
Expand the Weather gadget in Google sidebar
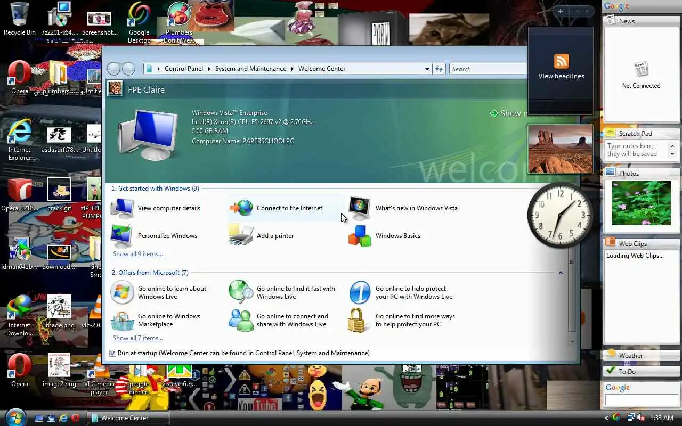click(x=642, y=355)
